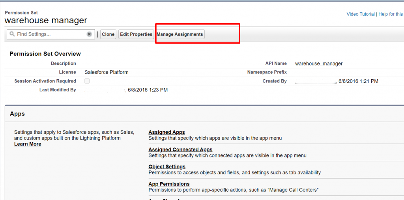Select the License value Salesforce Platform
This screenshot has height=200, width=404.
107,73
